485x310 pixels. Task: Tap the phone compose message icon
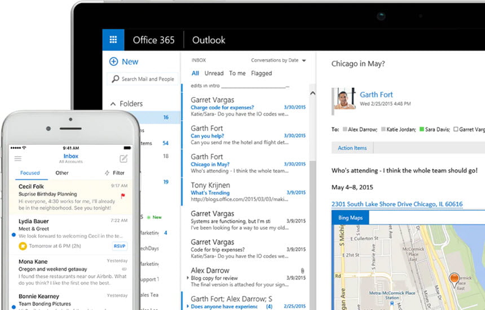pyautogui.click(x=124, y=158)
